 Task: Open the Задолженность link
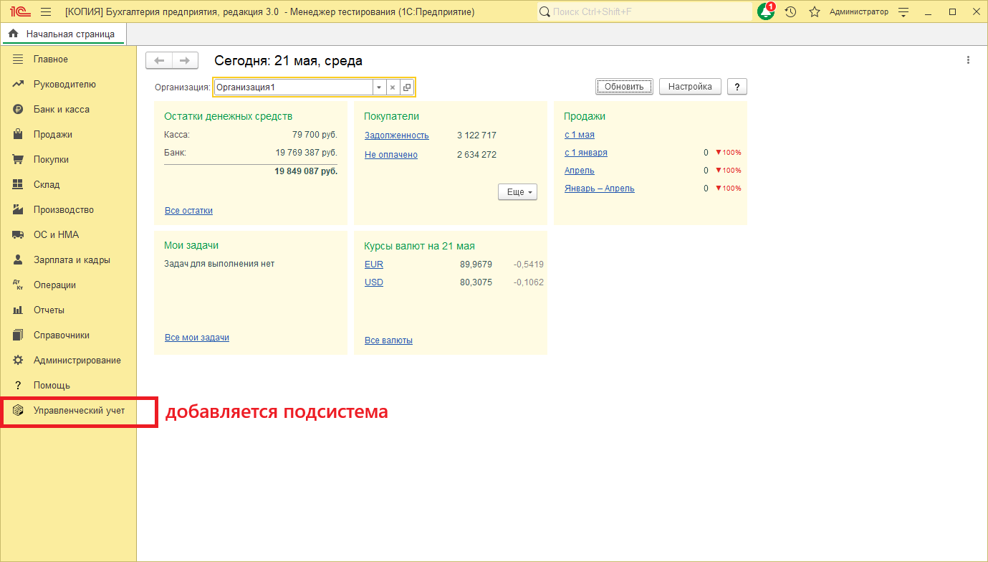[397, 135]
